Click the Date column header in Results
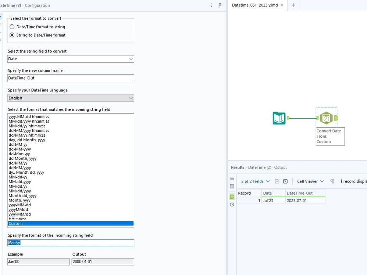This screenshot has height=275, width=367. click(273, 193)
